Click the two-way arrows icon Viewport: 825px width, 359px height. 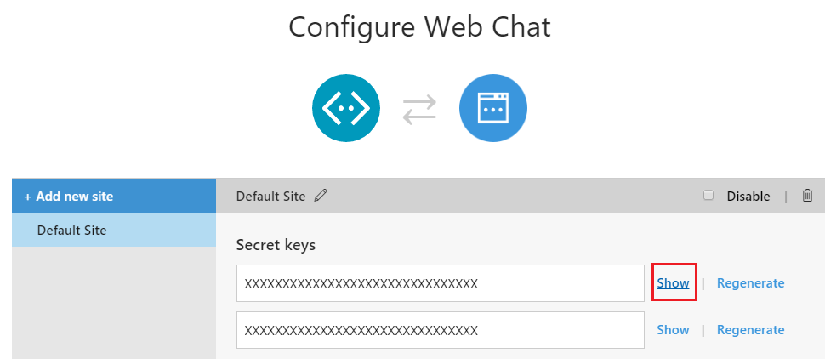[x=419, y=109]
